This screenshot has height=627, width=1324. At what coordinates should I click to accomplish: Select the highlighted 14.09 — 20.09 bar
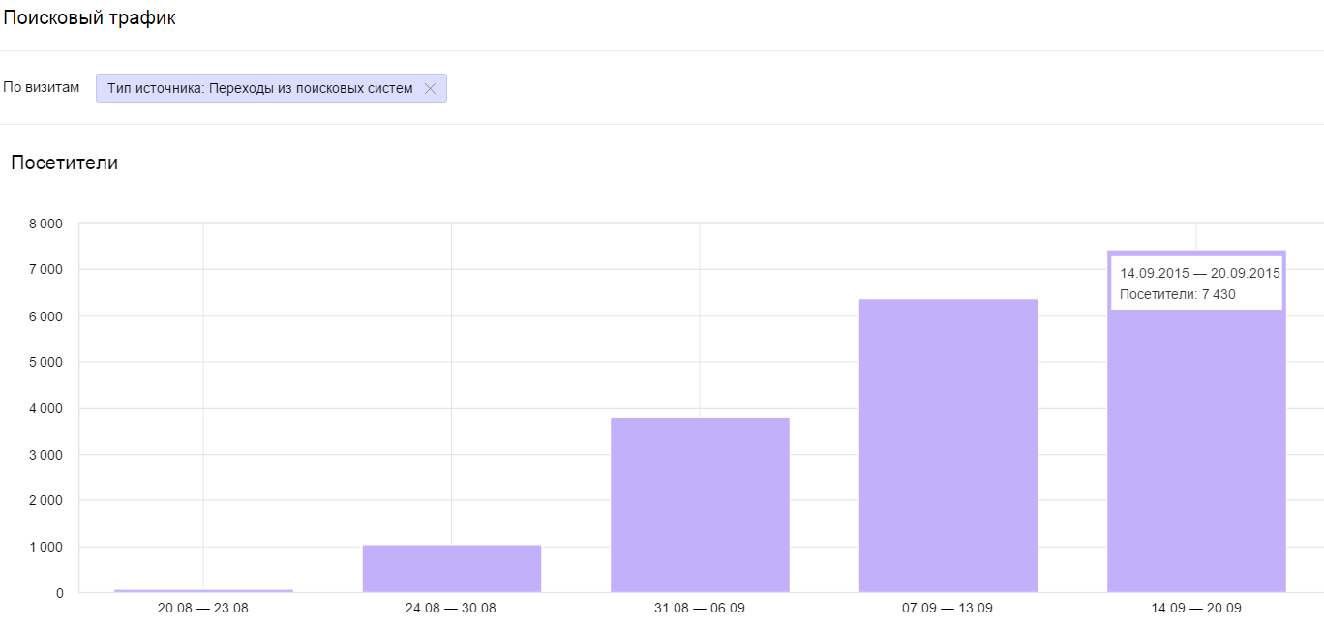pyautogui.click(x=1196, y=455)
